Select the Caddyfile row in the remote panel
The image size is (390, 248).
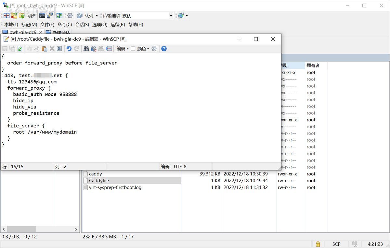coord(132,181)
